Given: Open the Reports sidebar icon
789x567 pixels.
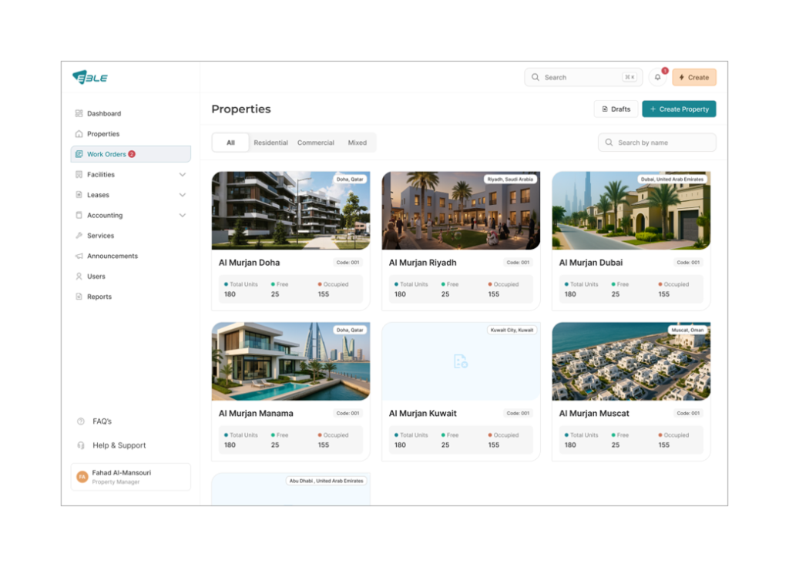Looking at the screenshot, I should click(79, 297).
